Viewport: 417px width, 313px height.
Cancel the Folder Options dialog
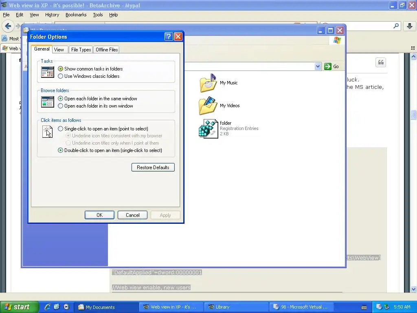(x=132, y=215)
